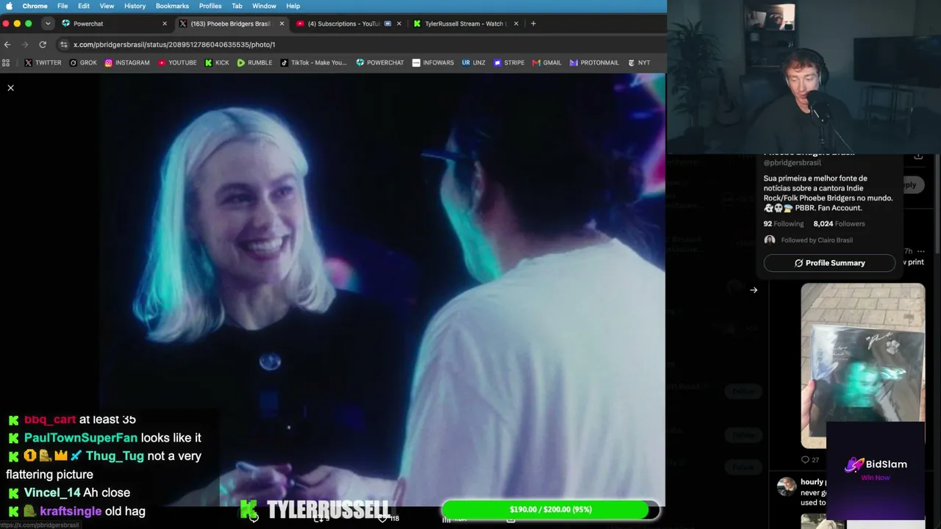
Task: Open the share icon above the profile card
Action: 918,156
